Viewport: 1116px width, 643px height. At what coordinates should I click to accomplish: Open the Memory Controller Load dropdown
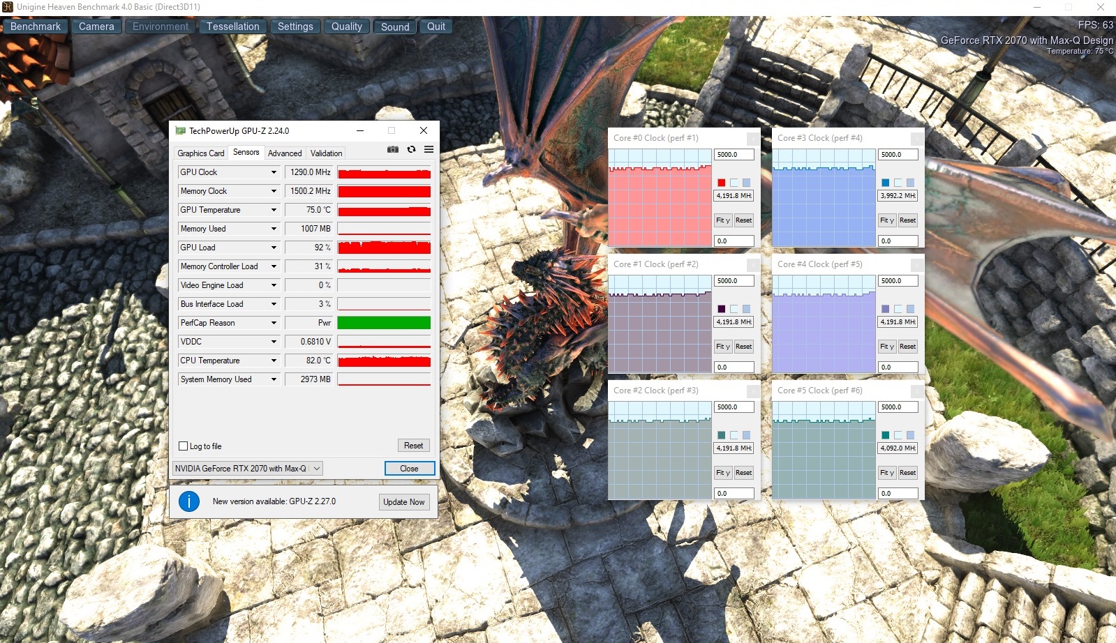(274, 266)
